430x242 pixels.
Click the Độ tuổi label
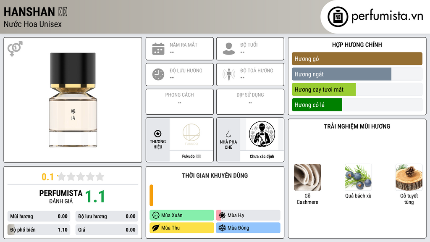point(249,45)
